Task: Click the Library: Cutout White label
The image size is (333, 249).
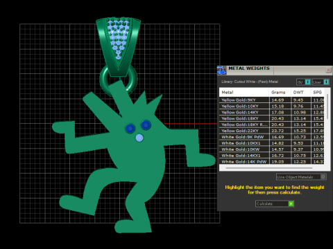Action: click(x=250, y=82)
